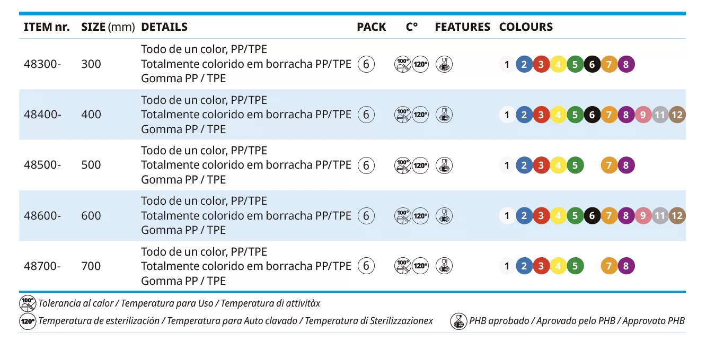706x349 pixels.
Task: Click the PHB approved icon in the 48500 row
Action: 444,165
